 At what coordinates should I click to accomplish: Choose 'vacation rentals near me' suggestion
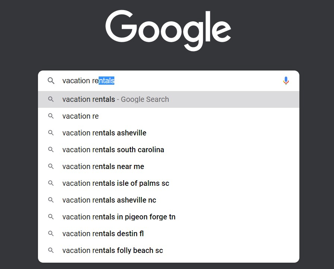(169, 166)
